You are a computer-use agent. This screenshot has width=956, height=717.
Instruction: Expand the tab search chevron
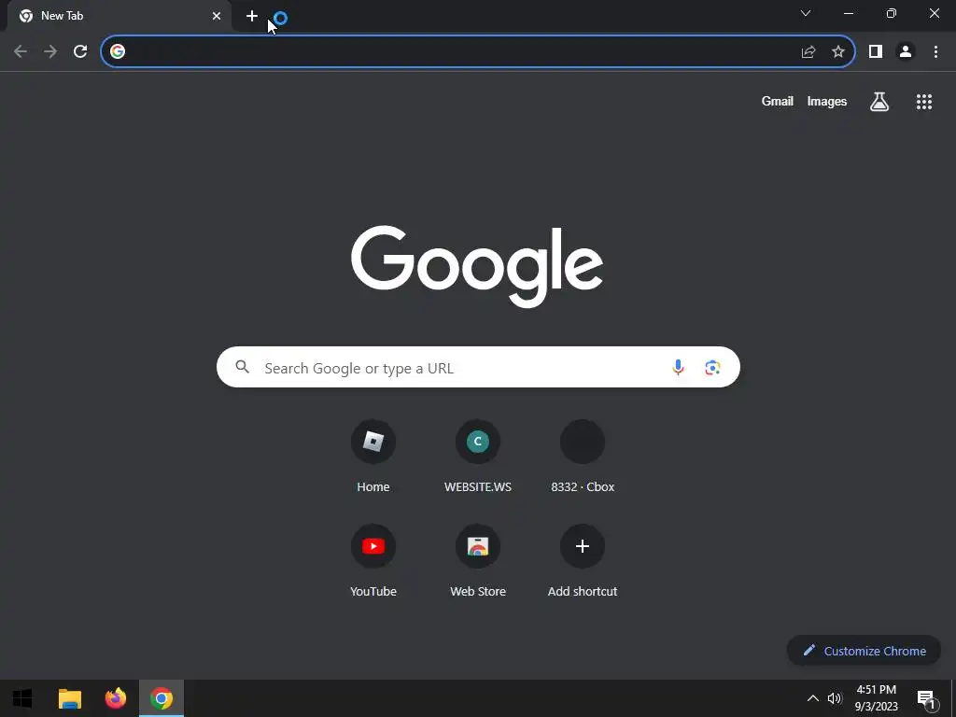pyautogui.click(x=806, y=13)
